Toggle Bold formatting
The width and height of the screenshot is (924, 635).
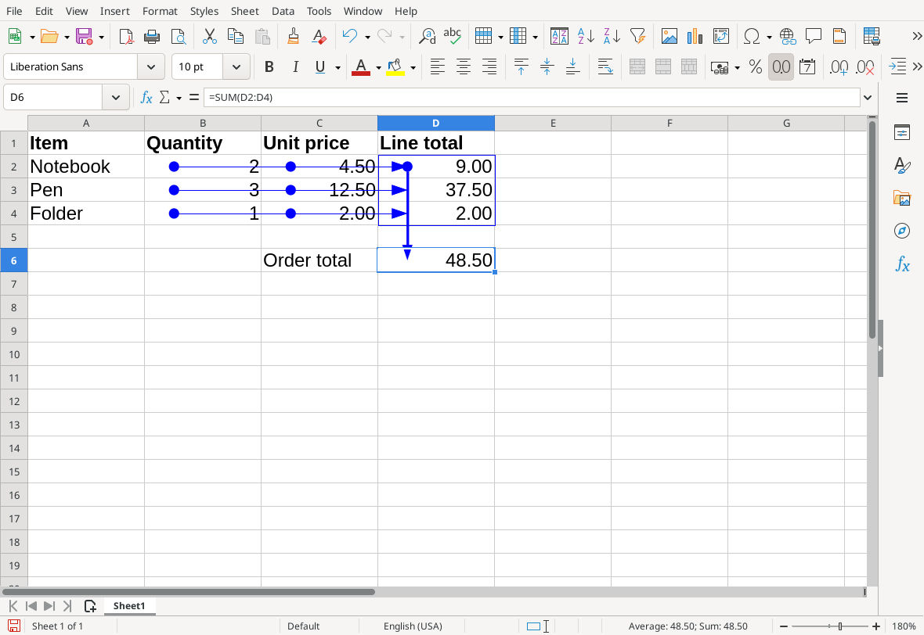point(269,67)
